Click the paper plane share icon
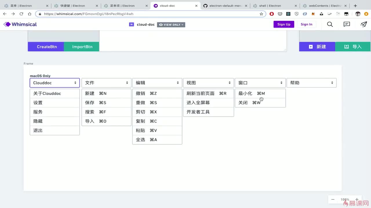The width and height of the screenshot is (371, 208). click(x=364, y=24)
